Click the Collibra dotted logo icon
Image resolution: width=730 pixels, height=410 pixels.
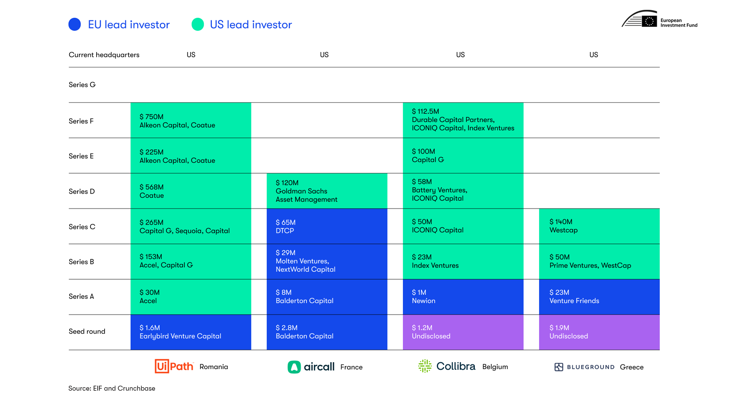[425, 366]
